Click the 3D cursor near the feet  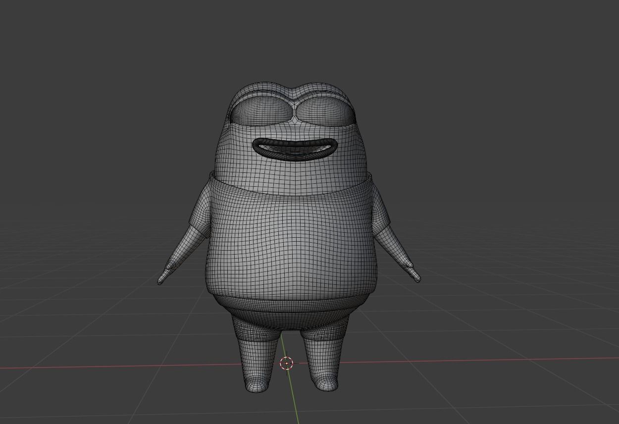(287, 364)
